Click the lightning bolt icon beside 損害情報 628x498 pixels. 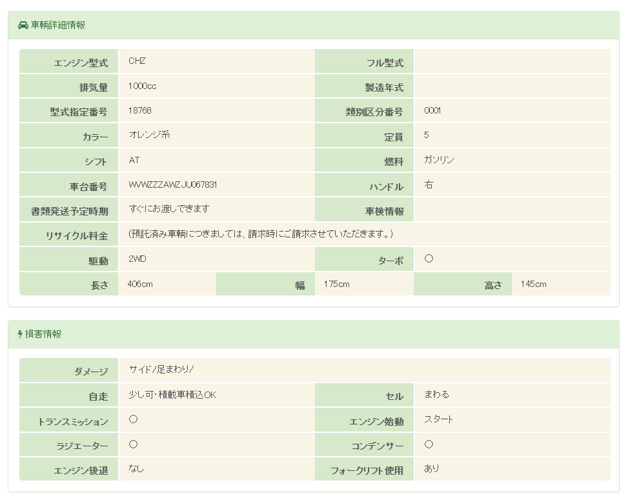20,334
